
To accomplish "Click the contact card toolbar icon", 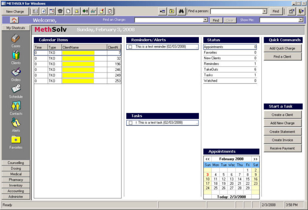I will point(35,11).
